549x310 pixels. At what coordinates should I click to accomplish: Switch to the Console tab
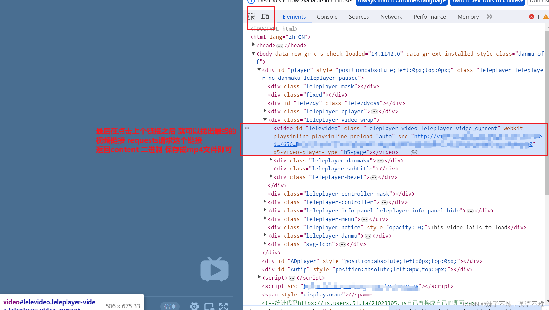pyautogui.click(x=327, y=17)
